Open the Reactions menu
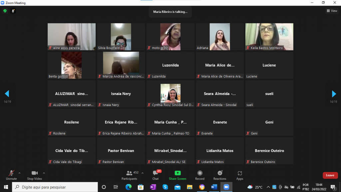Image resolution: width=341 pixels, height=192 pixels. [x=220, y=175]
